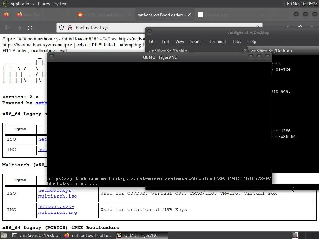Select the 'Used for creation of USB Keys' text

(x=144, y=209)
